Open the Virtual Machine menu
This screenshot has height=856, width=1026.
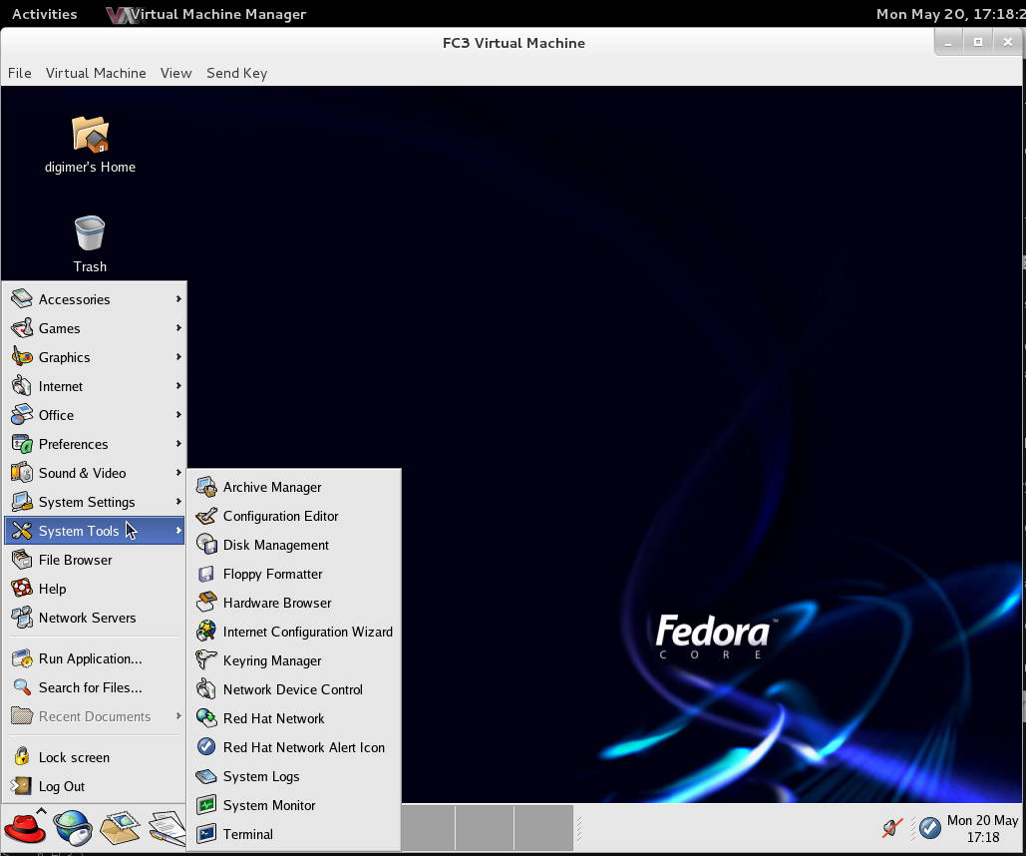(x=96, y=74)
